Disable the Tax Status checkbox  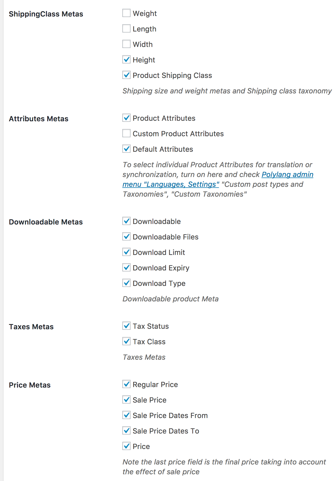tap(126, 326)
